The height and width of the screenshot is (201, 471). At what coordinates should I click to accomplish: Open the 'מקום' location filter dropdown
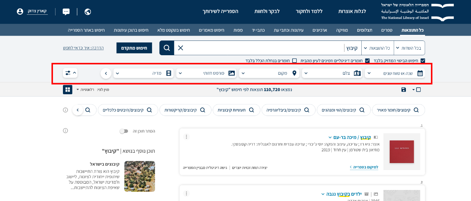pyautogui.click(x=269, y=73)
